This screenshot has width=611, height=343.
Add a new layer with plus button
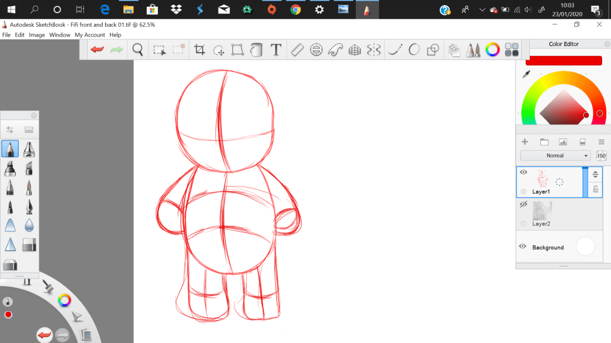point(524,142)
